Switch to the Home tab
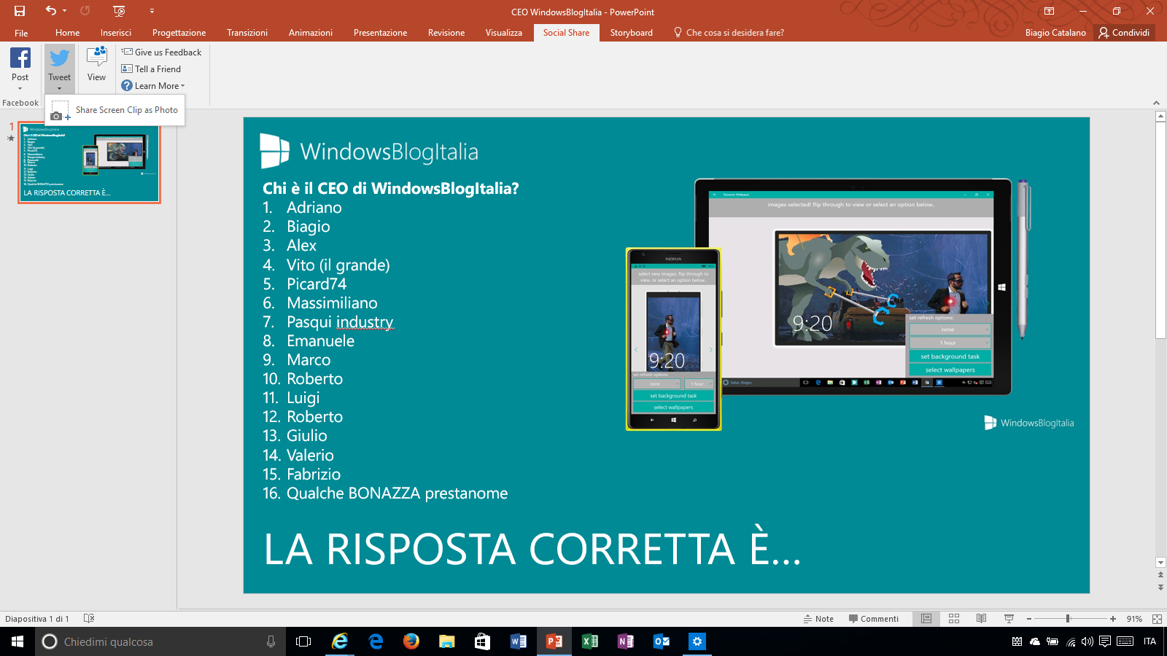This screenshot has height=656, width=1167. [68, 33]
